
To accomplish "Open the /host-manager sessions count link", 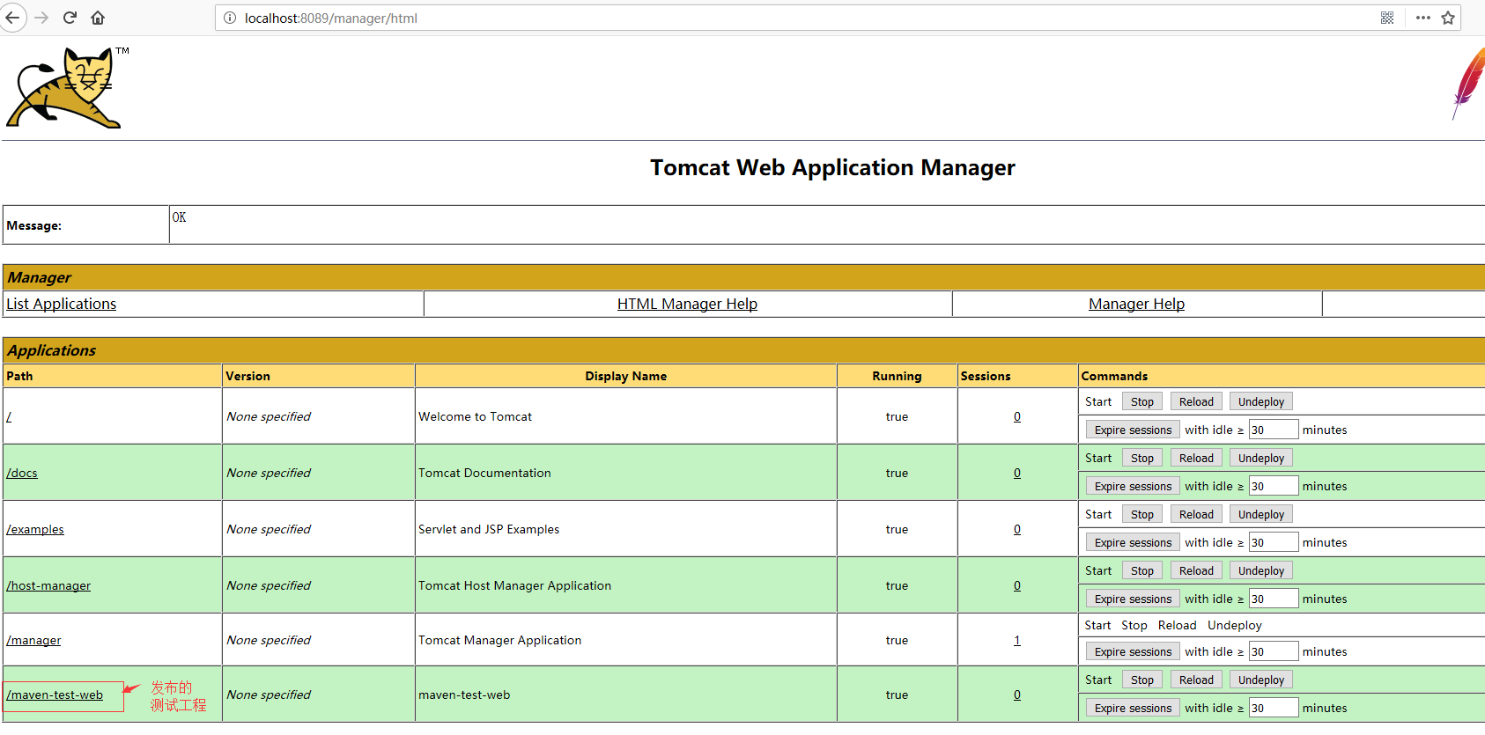I will tap(1017, 585).
